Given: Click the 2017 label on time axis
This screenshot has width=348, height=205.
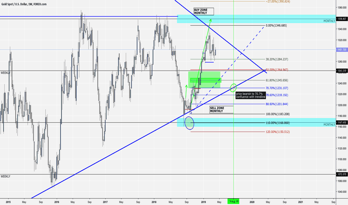Looking at the screenshot, I should point(105,202).
